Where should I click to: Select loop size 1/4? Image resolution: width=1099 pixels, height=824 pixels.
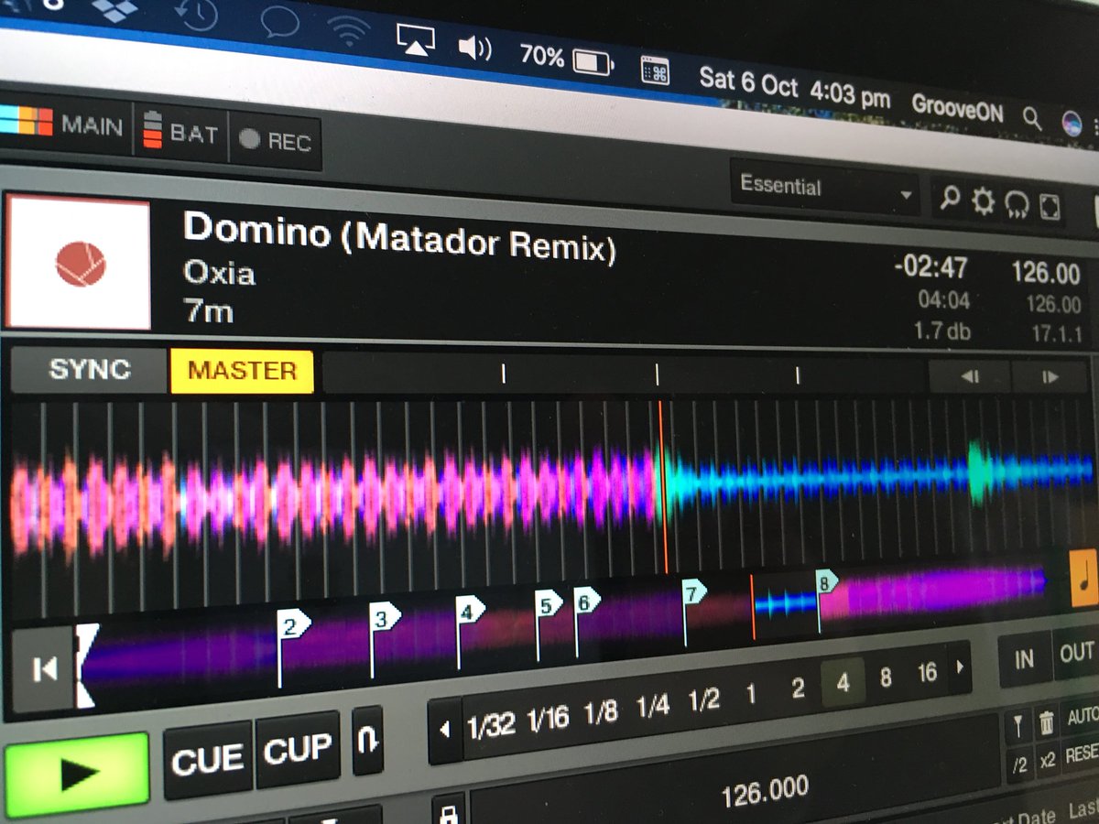653,706
